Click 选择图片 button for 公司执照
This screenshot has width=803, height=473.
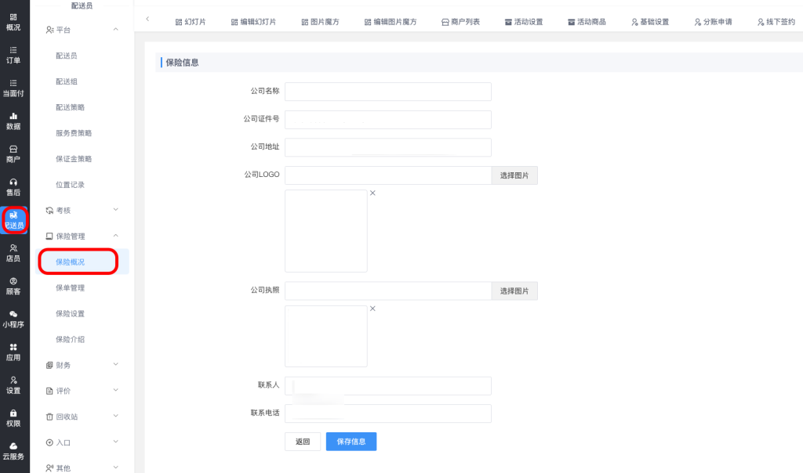[x=514, y=291]
